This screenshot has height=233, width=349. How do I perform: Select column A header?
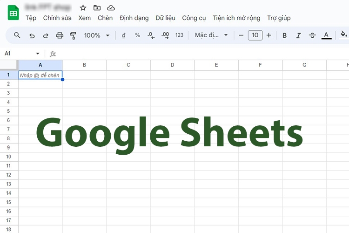tap(40, 65)
